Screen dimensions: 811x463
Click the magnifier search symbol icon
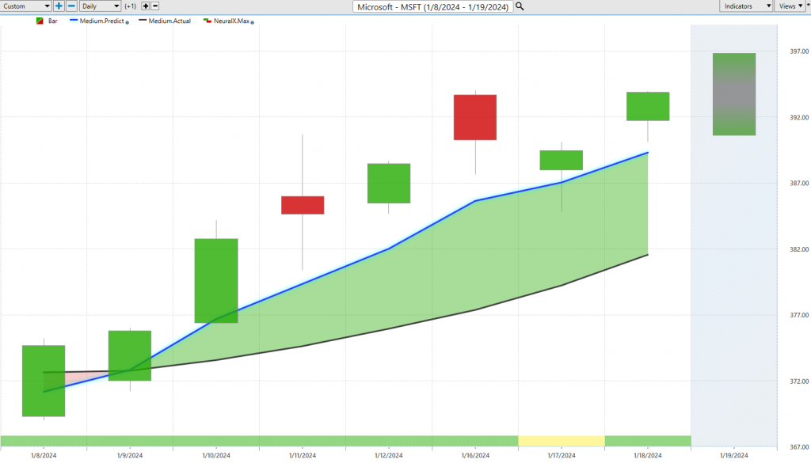click(x=520, y=6)
